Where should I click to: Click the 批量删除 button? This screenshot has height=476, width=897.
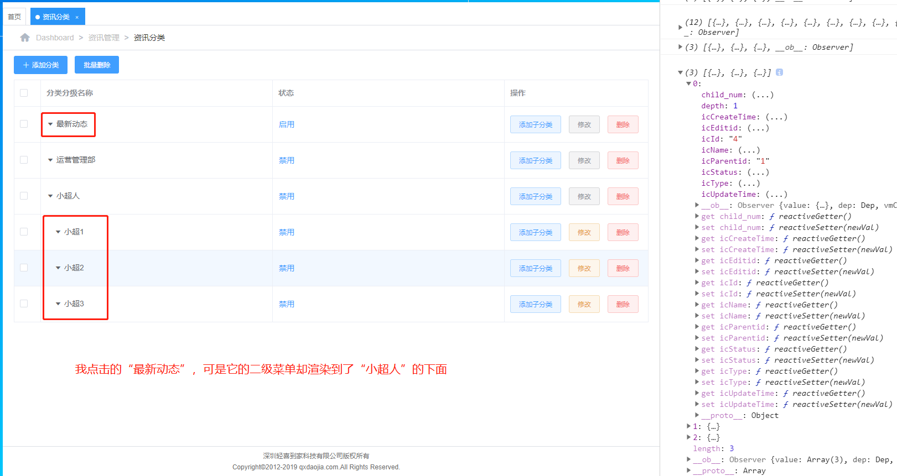pos(97,65)
